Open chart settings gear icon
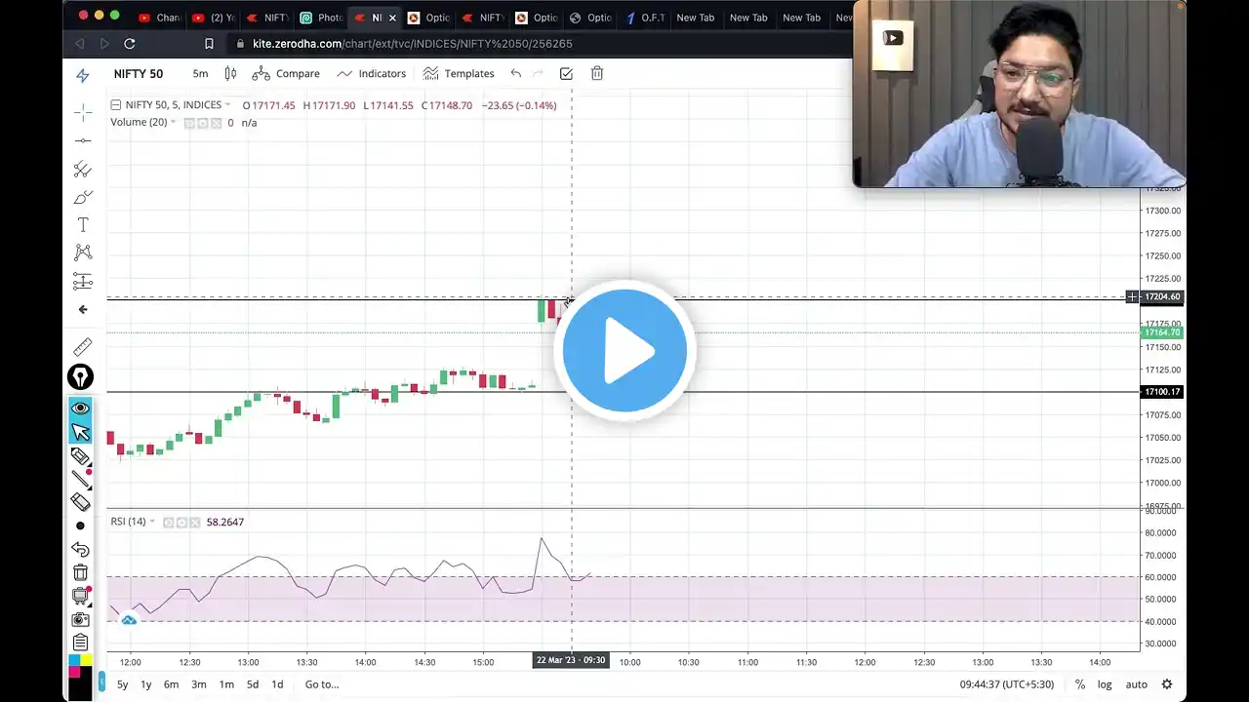The width and height of the screenshot is (1249, 702). click(x=1167, y=684)
